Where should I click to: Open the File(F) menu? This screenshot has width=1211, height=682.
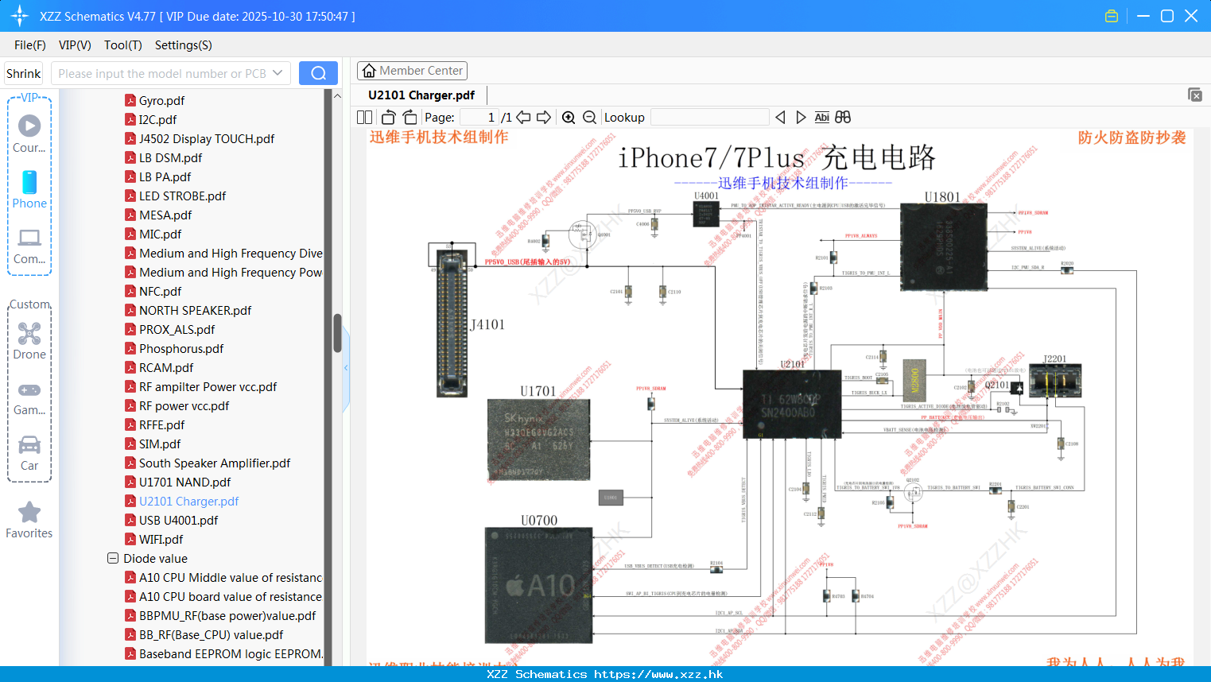[30, 45]
